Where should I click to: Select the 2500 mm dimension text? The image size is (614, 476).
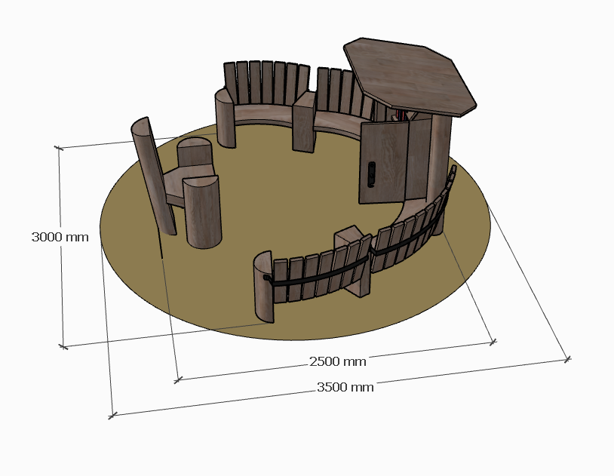coord(338,361)
